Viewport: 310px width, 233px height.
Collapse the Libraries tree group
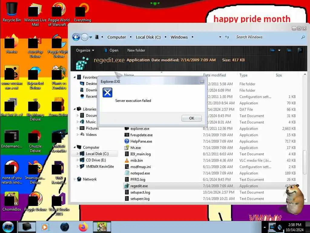pyautogui.click(x=74, y=109)
